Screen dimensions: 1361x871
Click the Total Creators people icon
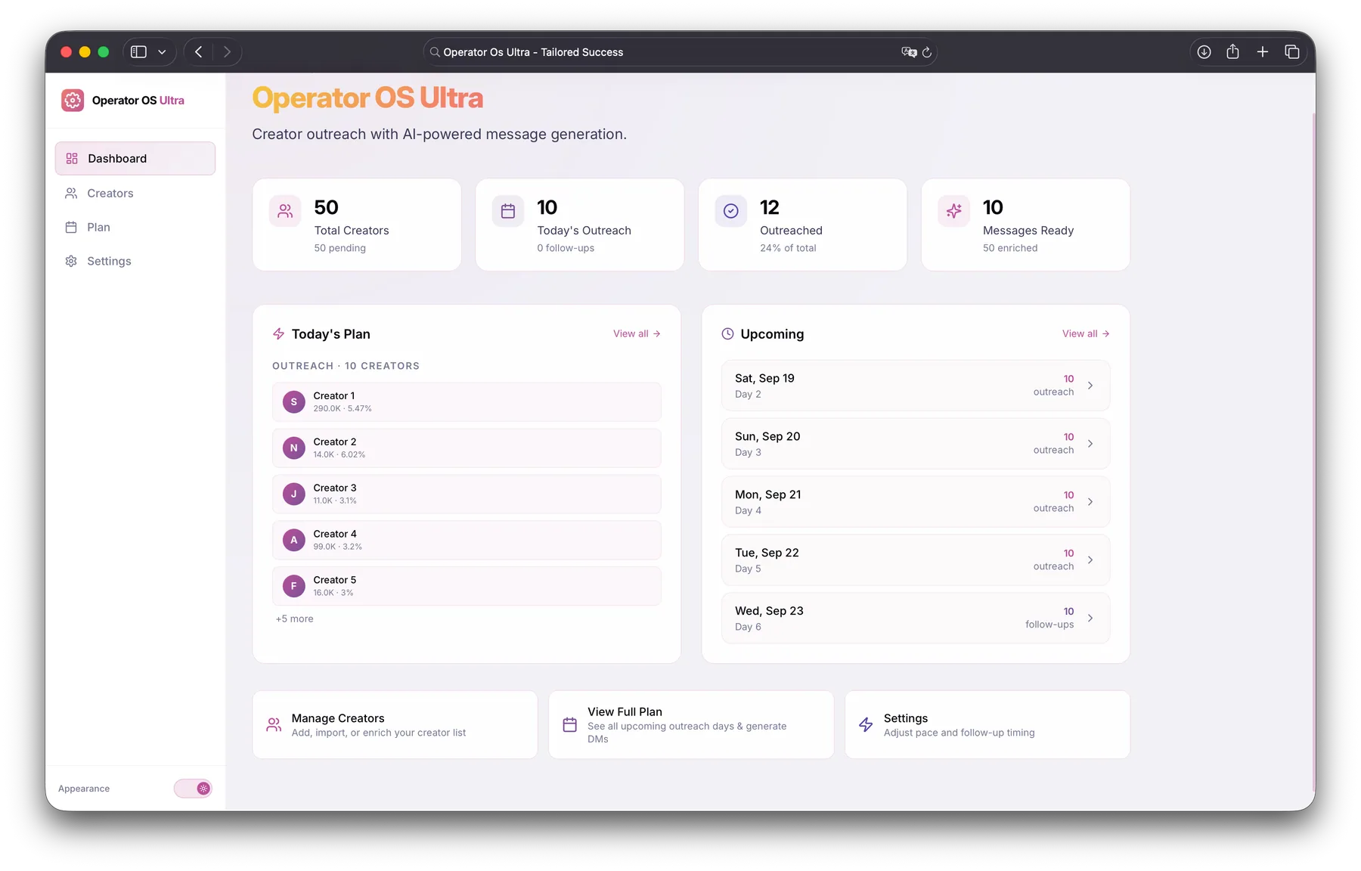285,211
